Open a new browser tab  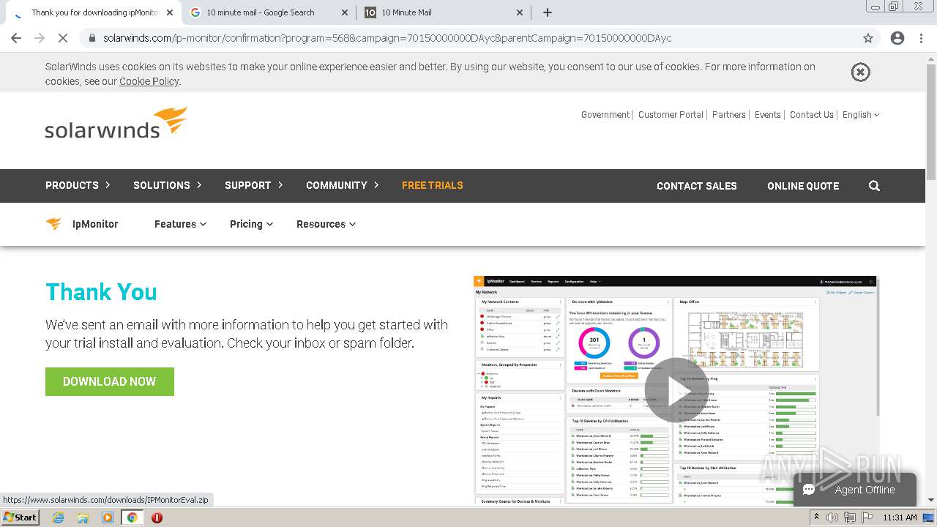(548, 12)
